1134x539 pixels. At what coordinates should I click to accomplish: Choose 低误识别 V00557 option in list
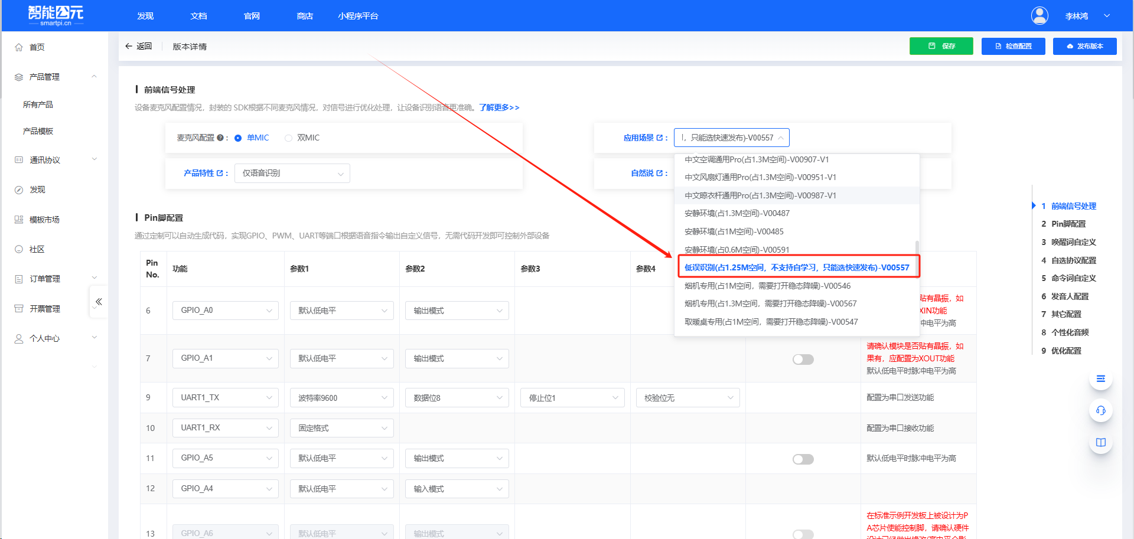click(x=796, y=267)
